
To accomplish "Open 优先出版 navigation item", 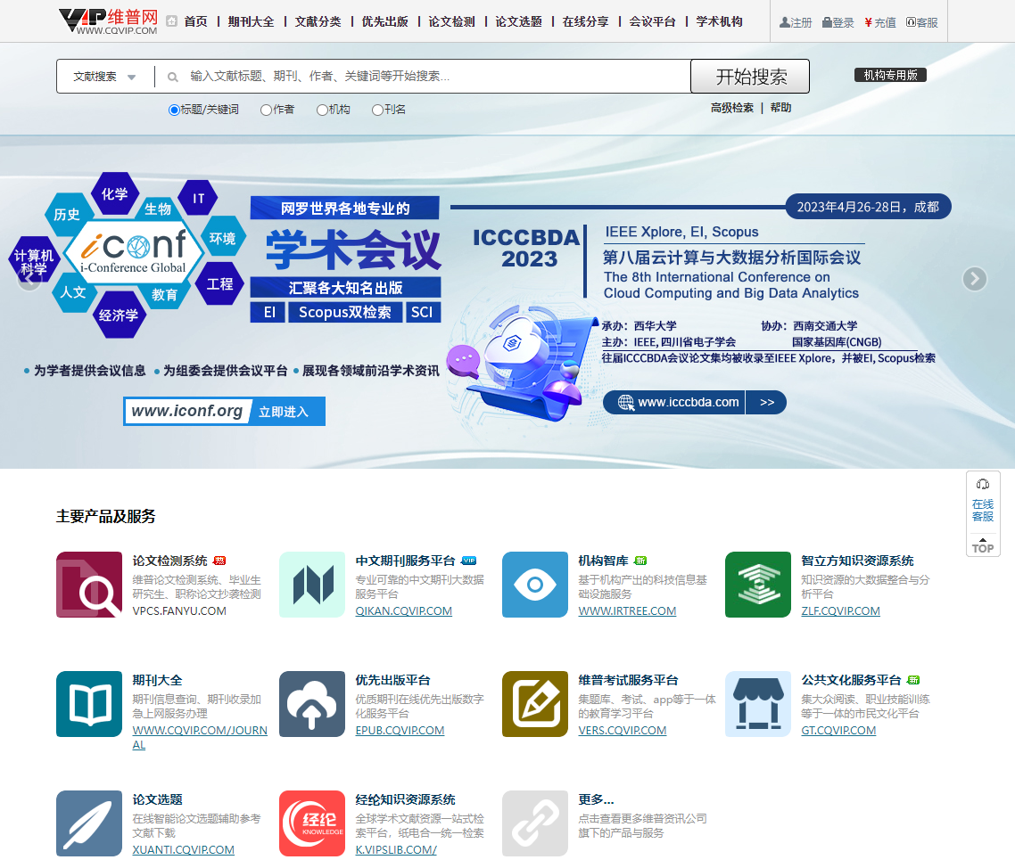I will click(384, 21).
